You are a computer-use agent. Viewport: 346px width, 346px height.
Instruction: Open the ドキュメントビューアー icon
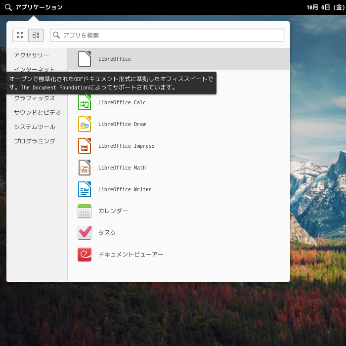point(85,255)
